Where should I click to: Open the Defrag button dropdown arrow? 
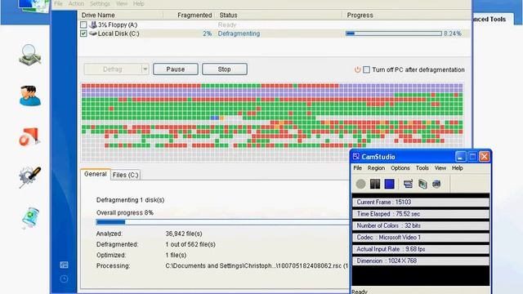[x=145, y=69]
